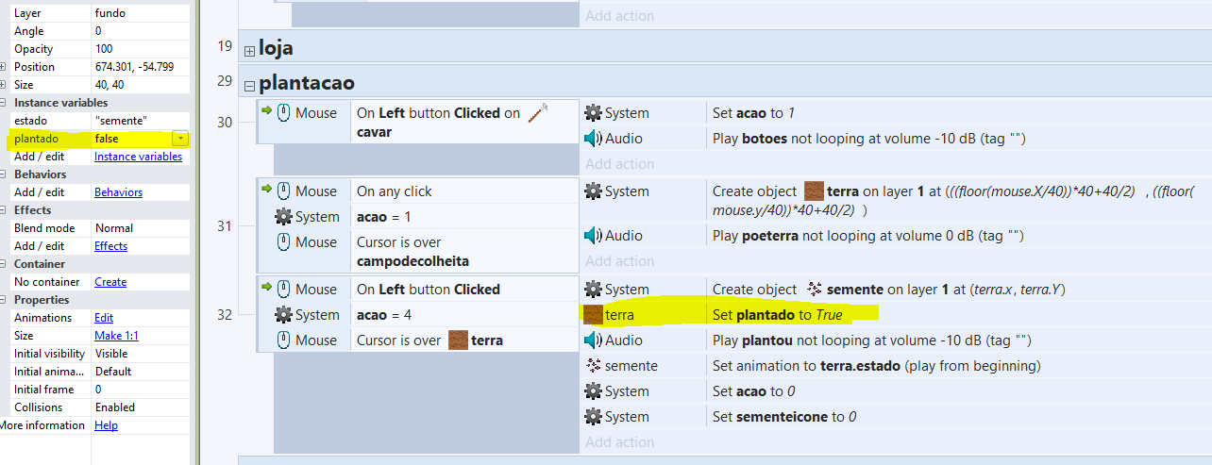Select the gear icon next to Set acao to 1
This screenshot has height=465, width=1212.
pyautogui.click(x=593, y=113)
